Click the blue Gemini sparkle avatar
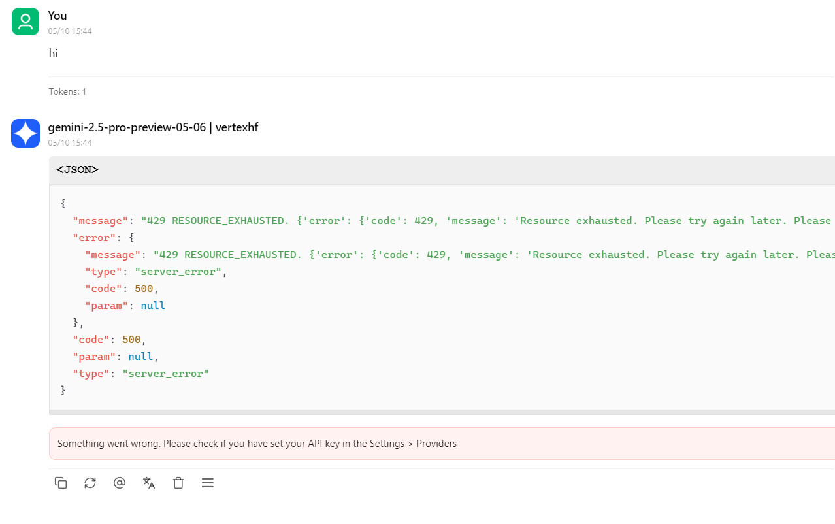Screen dimensions: 835x524 25,133
